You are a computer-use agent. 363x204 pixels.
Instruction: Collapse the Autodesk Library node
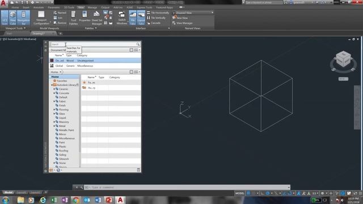pyautogui.click(x=52, y=85)
